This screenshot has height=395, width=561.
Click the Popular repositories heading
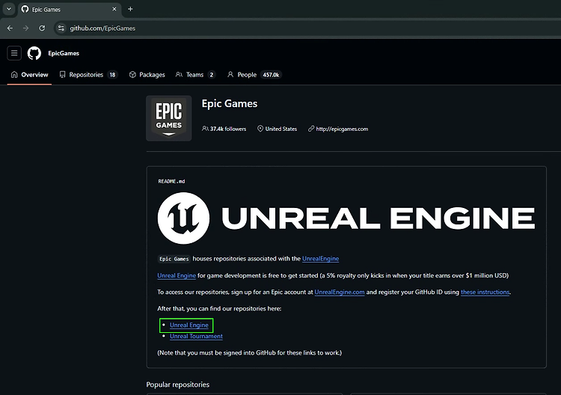pos(178,385)
